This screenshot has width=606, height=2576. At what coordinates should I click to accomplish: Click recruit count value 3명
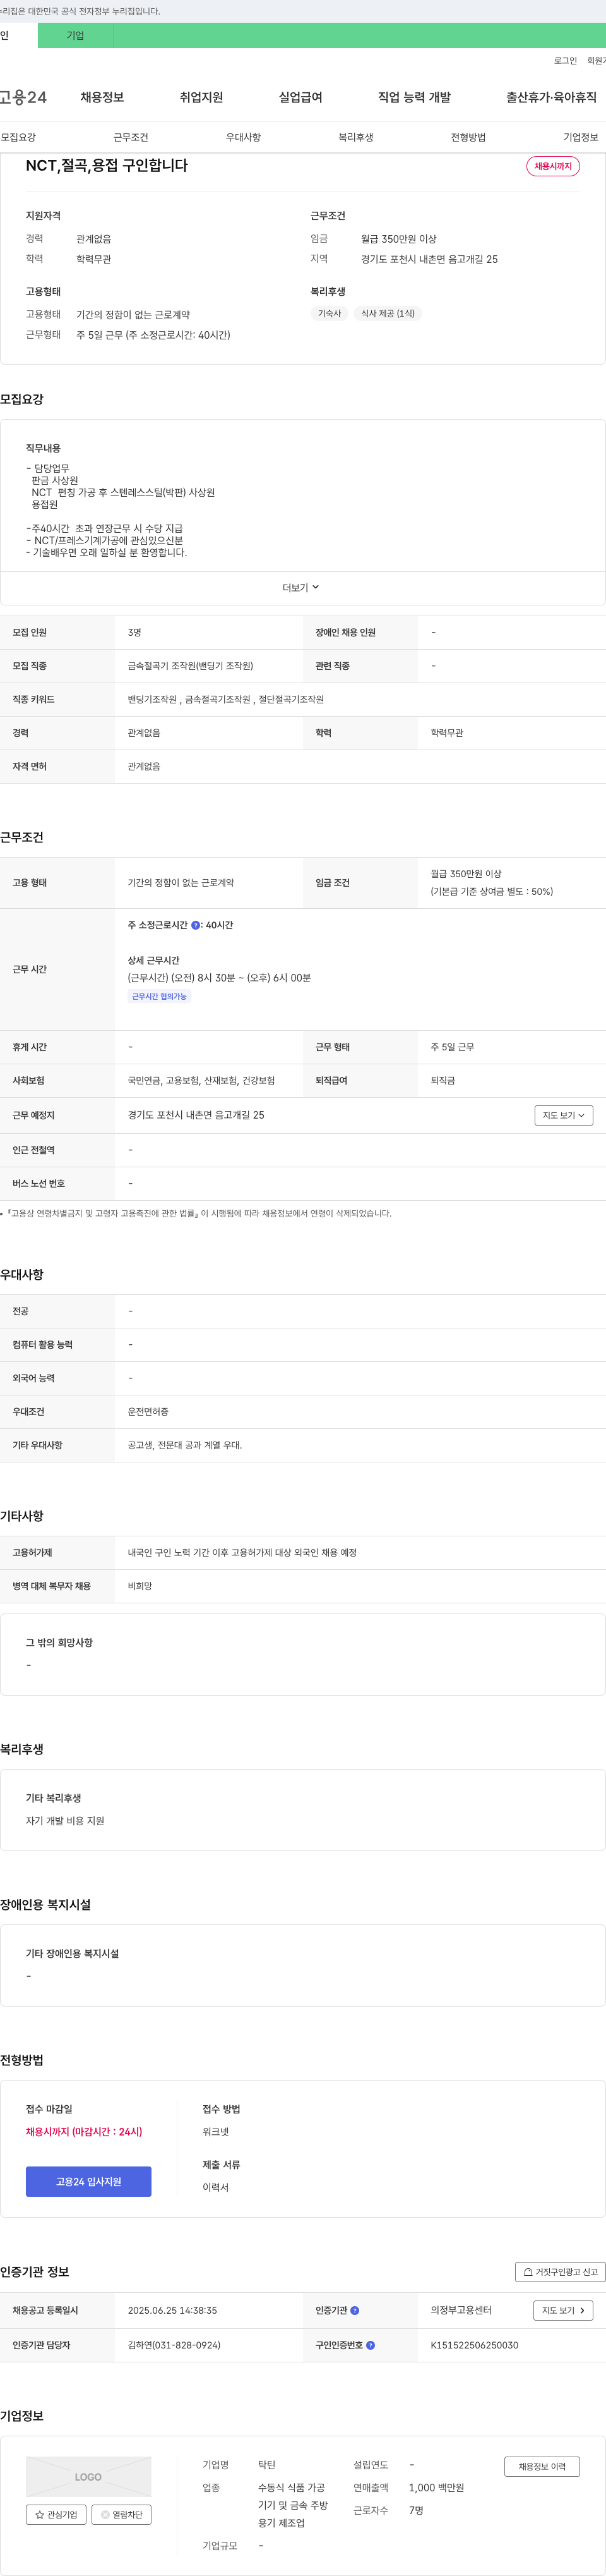point(135,633)
